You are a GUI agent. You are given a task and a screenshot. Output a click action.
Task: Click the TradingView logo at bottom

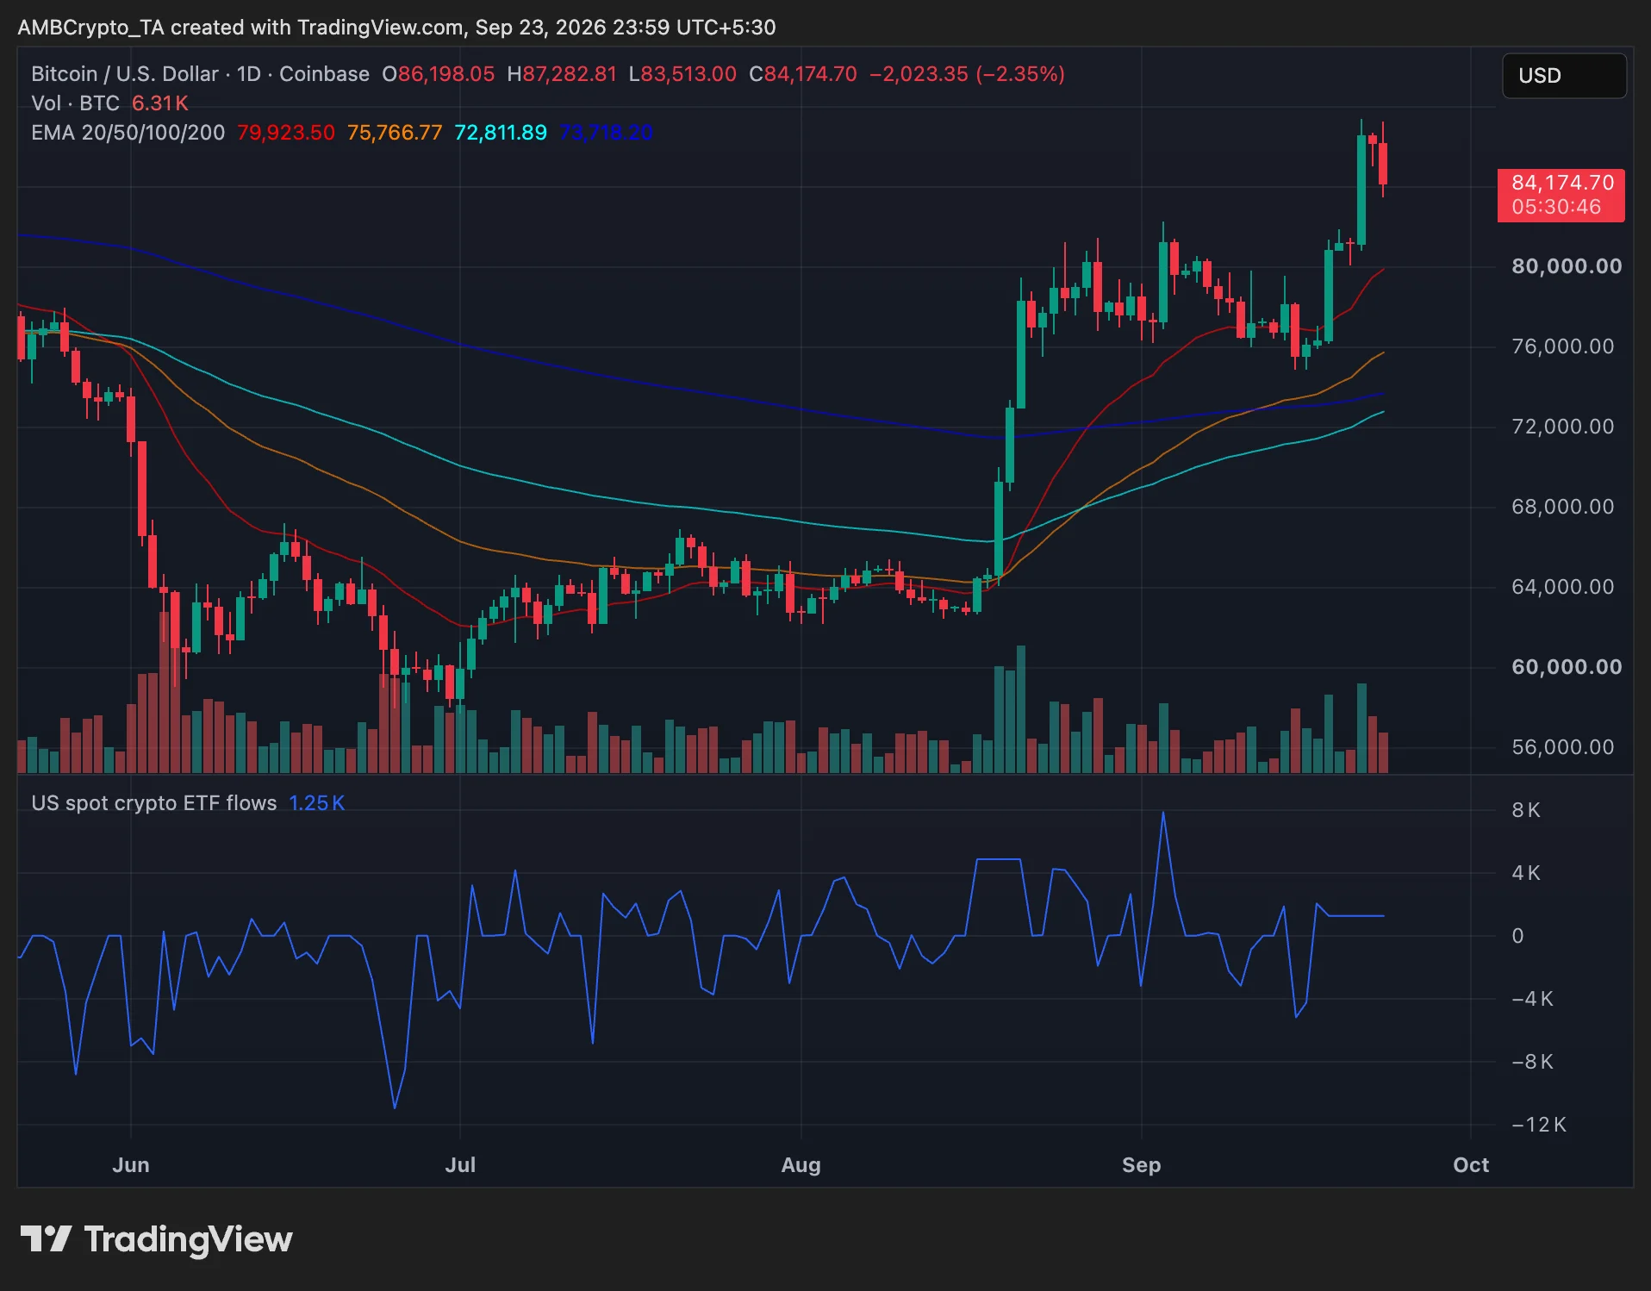click(x=156, y=1239)
